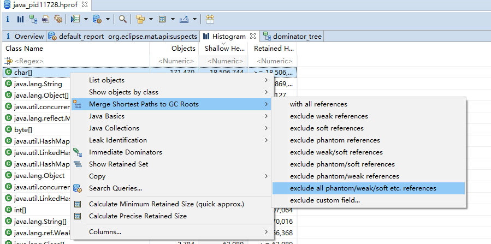Expand the Query Browser dropdown arrow
Image resolution: width=491 pixels, height=244 pixels.
tap(108, 20)
